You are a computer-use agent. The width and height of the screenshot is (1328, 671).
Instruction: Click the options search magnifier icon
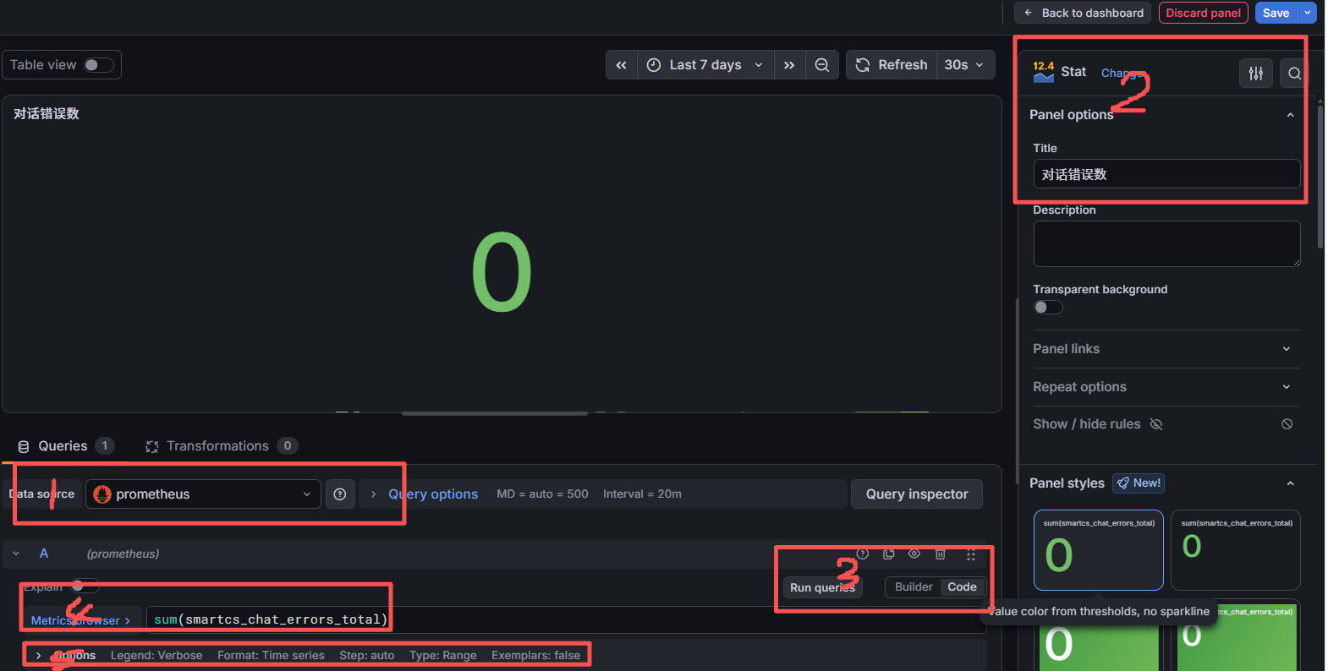[1293, 74]
